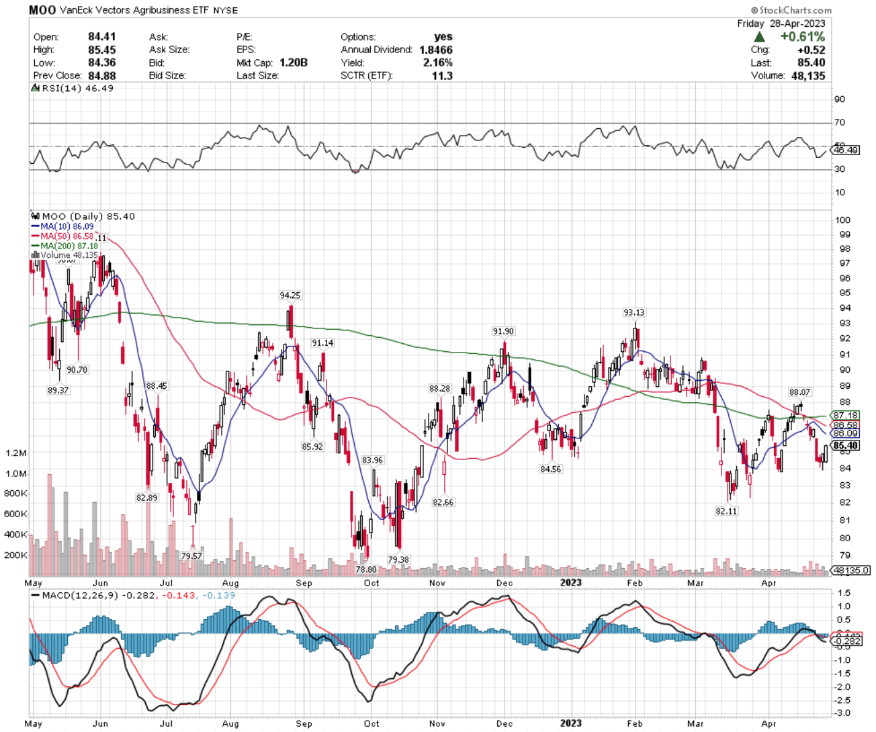The image size is (876, 732).
Task: Click the 46.49 RSI value tag on right axis
Action: (x=846, y=150)
